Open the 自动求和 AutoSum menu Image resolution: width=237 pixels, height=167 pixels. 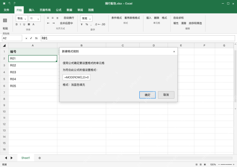coord(179,18)
